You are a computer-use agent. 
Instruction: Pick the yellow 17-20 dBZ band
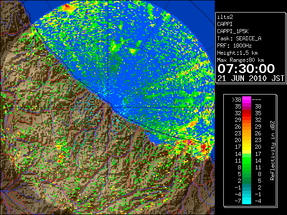click(x=247, y=147)
